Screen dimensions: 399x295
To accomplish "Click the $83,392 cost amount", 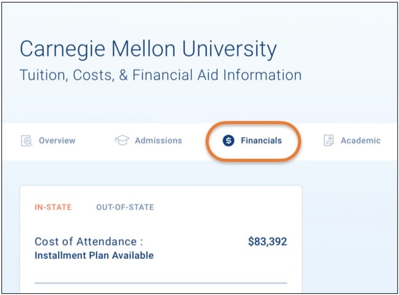I will click(x=268, y=241).
